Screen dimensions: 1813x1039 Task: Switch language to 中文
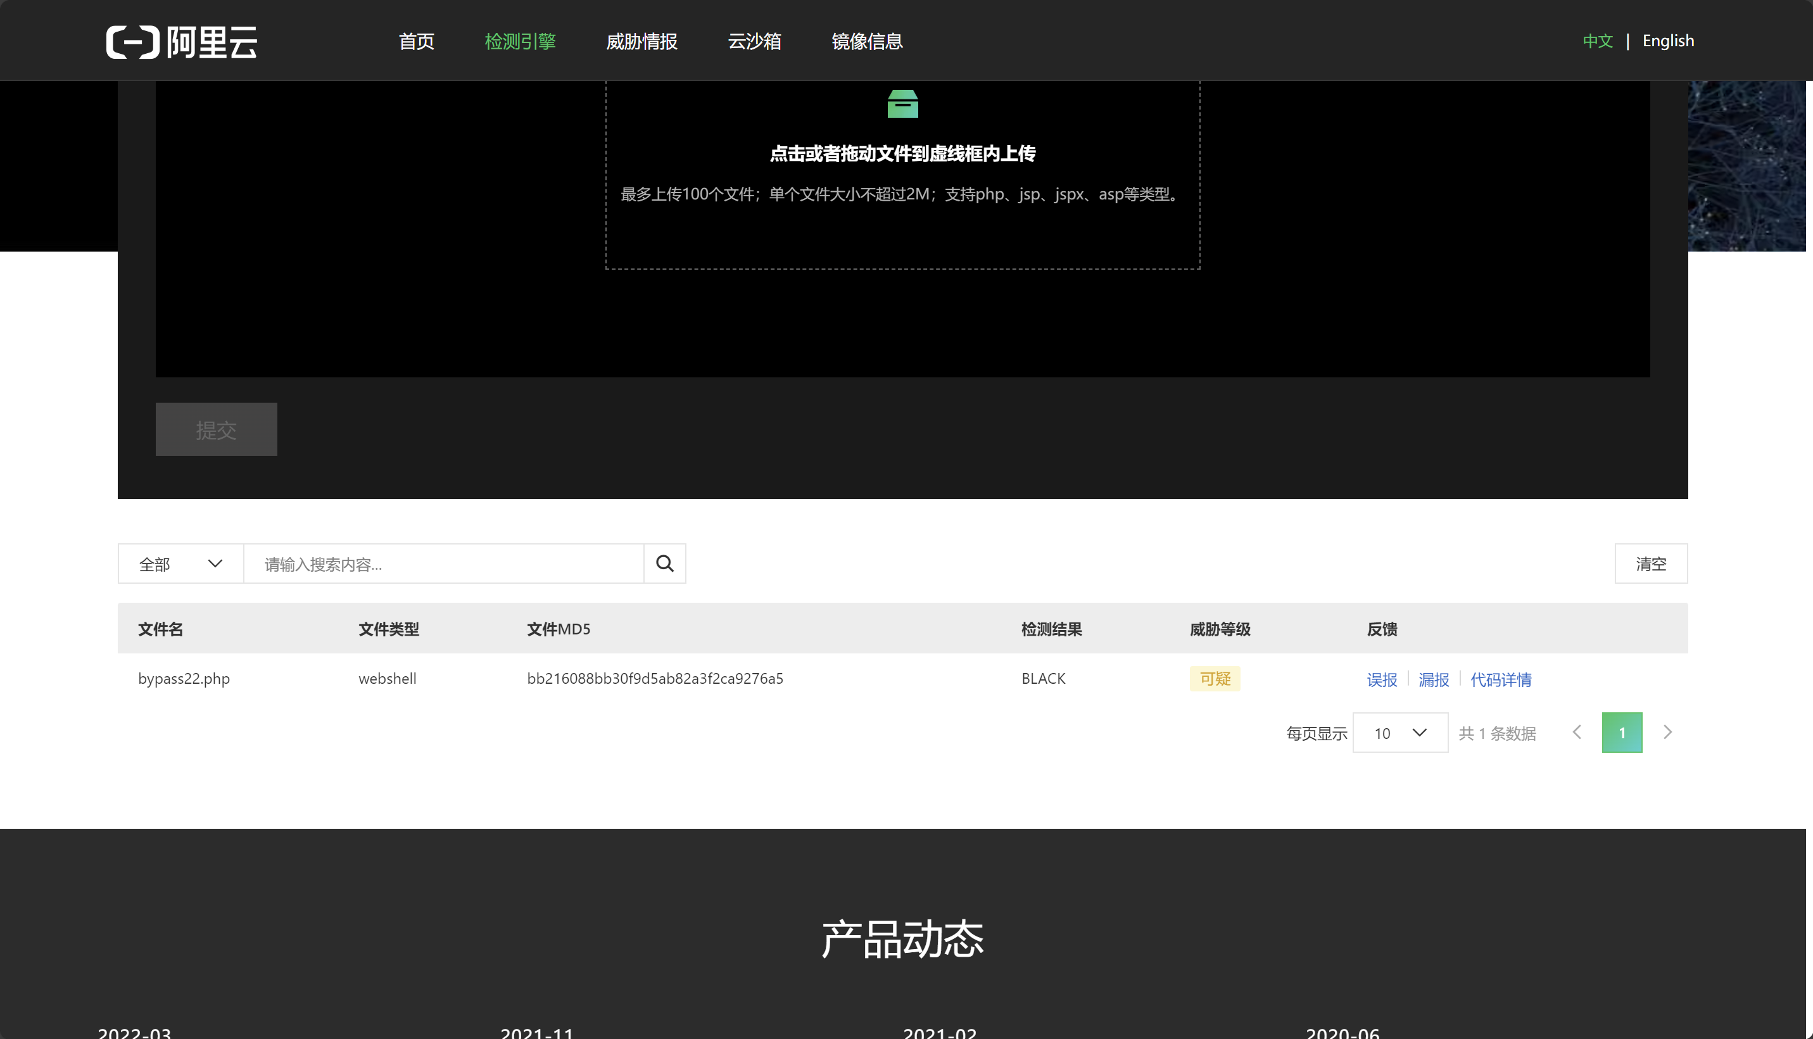pyautogui.click(x=1597, y=41)
